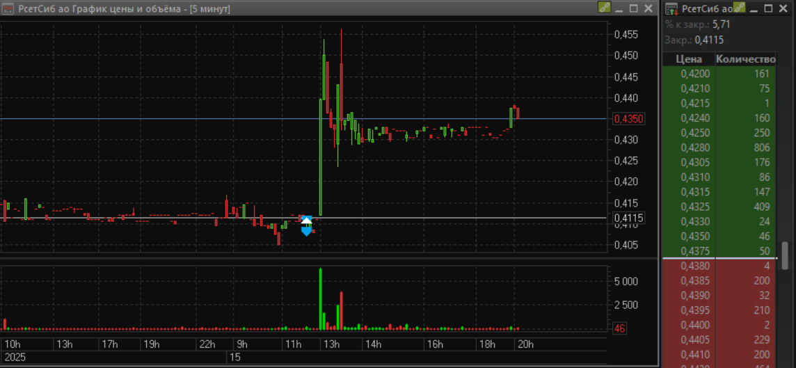The width and height of the screenshot is (796, 368).
Task: Click the chart title 'РсетСиб ао График цены и объёма'
Action: click(102, 8)
